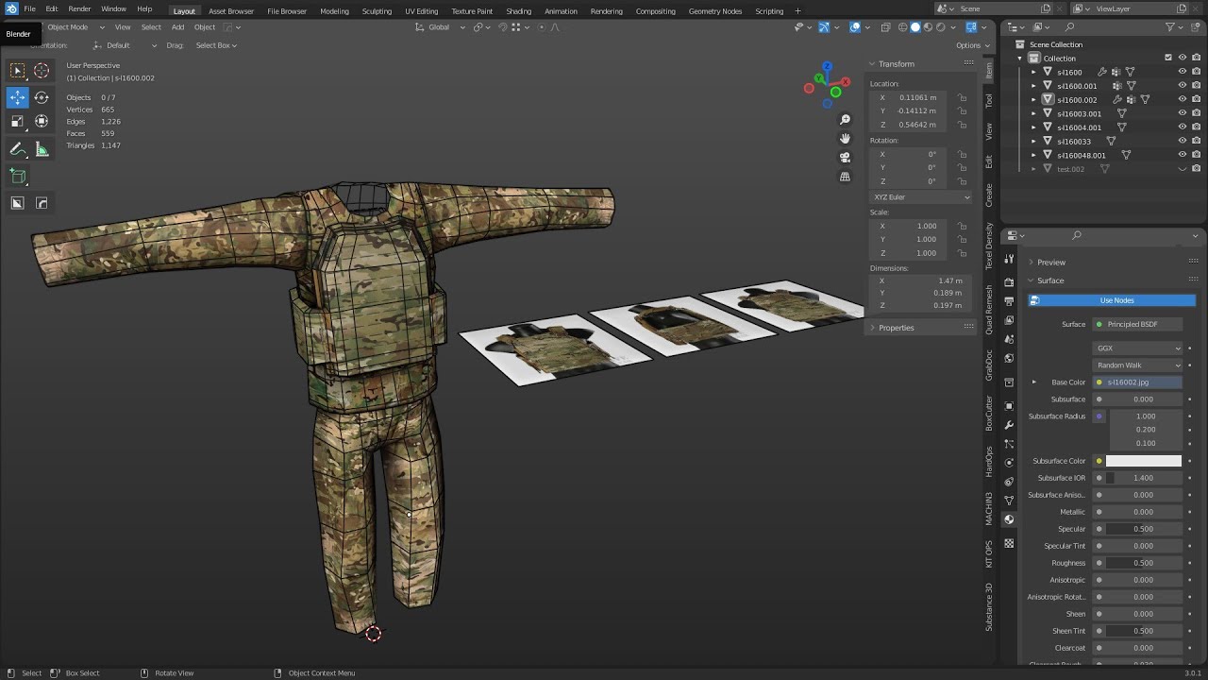Activate the Move tool
This screenshot has height=680, width=1208.
pos(17,97)
